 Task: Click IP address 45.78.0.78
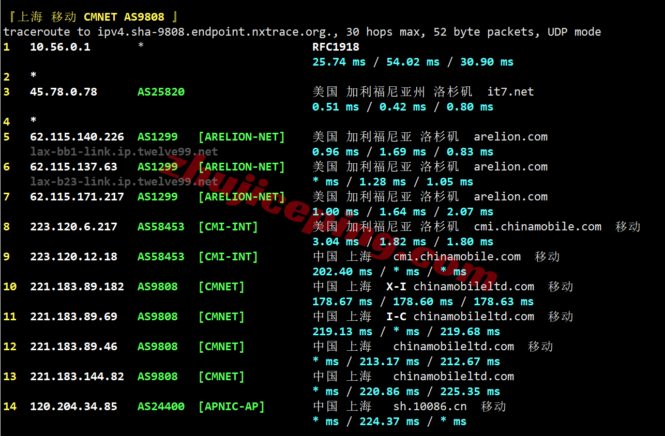[x=64, y=92]
